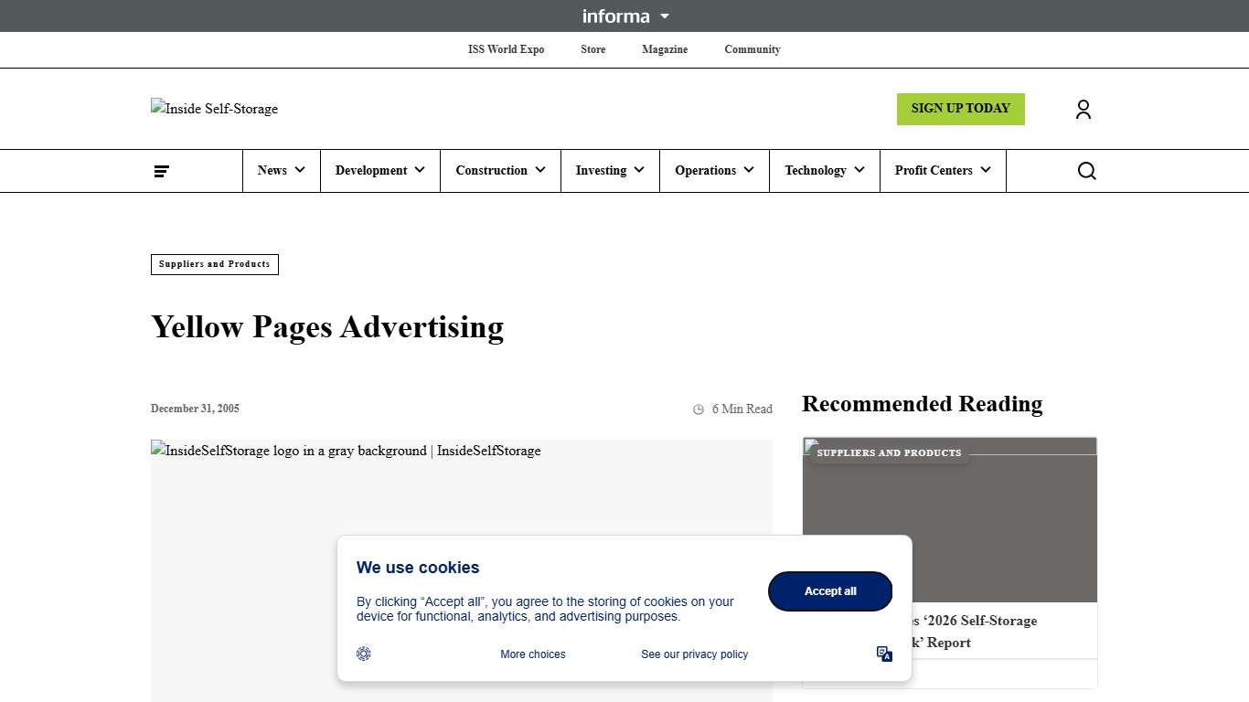Click the translation icon in the cookie banner
Screen dimensions: 1249x702
point(883,654)
